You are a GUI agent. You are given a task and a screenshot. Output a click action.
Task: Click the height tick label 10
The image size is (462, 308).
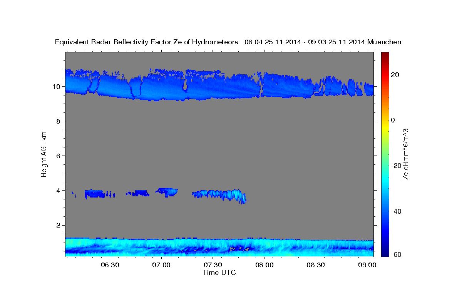pos(57,86)
